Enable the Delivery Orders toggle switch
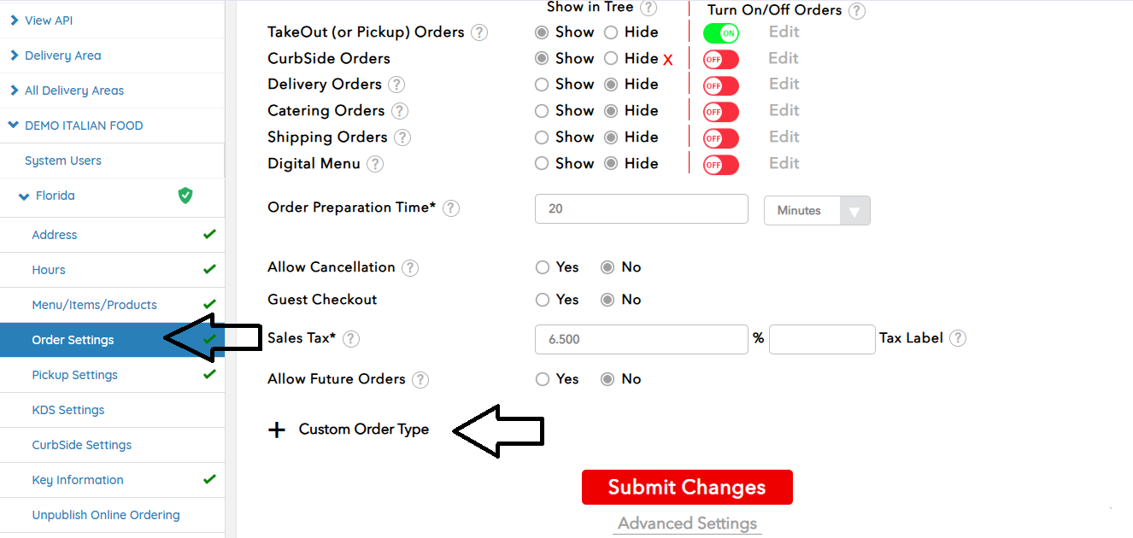Image resolution: width=1133 pixels, height=538 pixels. 720,85
